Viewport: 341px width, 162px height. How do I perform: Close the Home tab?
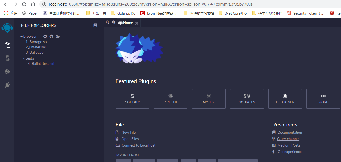tap(137, 23)
